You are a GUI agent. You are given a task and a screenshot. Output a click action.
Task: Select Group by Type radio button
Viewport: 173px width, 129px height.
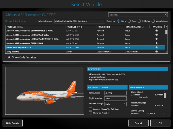click(129, 21)
